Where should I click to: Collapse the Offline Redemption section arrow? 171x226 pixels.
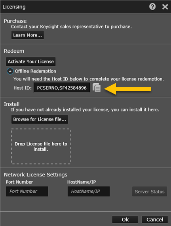(x=10, y=71)
